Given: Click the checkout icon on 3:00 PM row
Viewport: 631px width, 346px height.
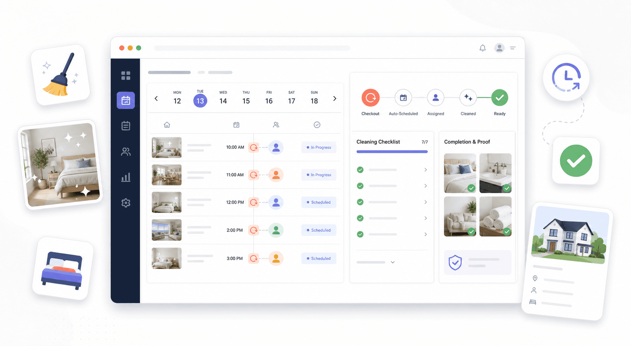Looking at the screenshot, I should (254, 258).
